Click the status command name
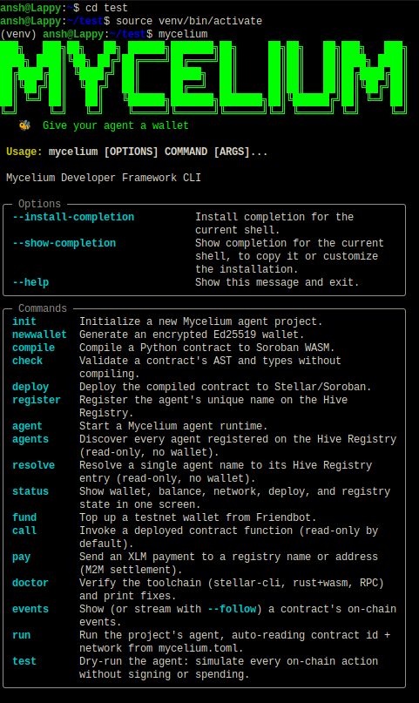This screenshot has width=419, height=703. pyautogui.click(x=30, y=491)
